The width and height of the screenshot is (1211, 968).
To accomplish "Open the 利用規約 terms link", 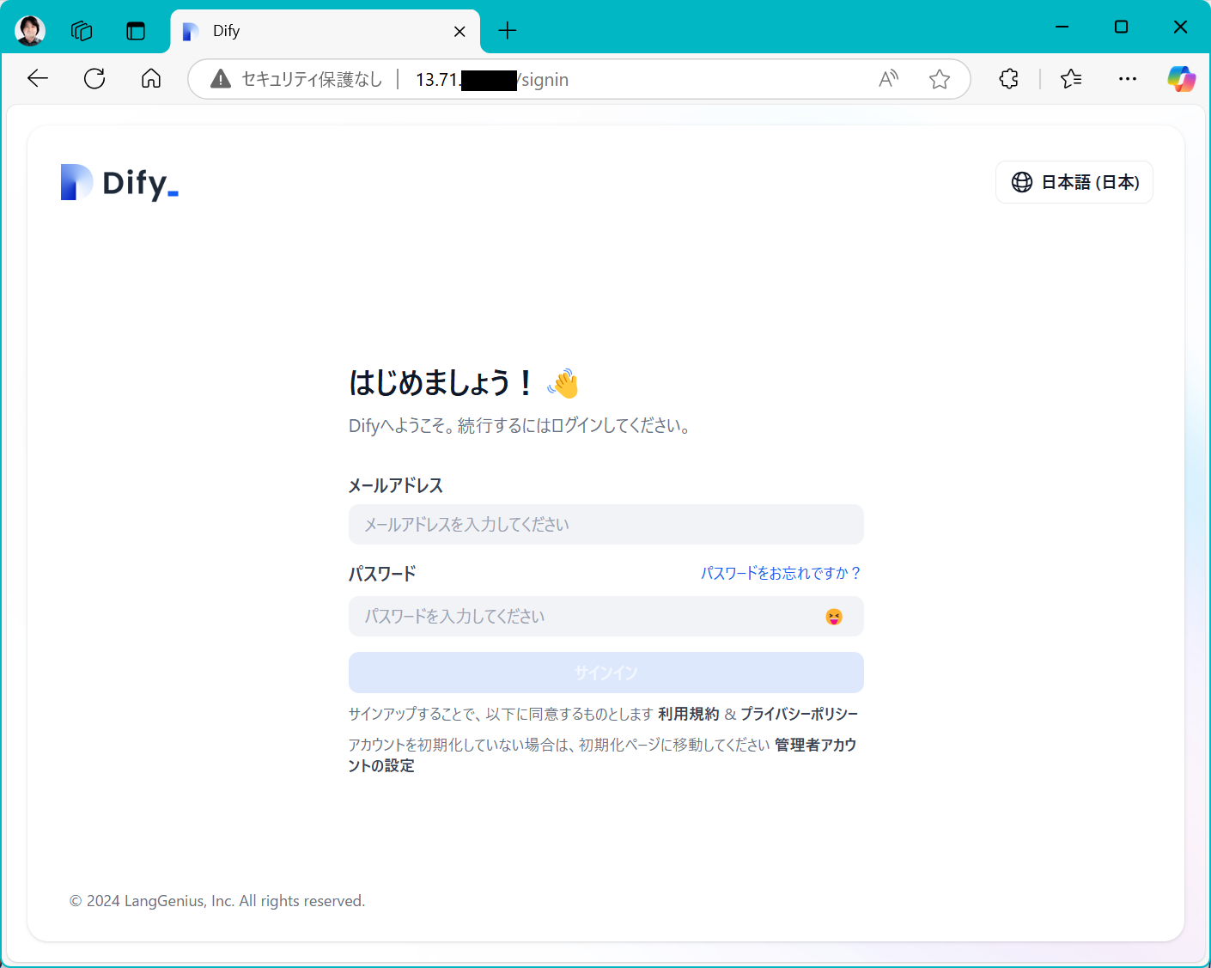I will 688,713.
